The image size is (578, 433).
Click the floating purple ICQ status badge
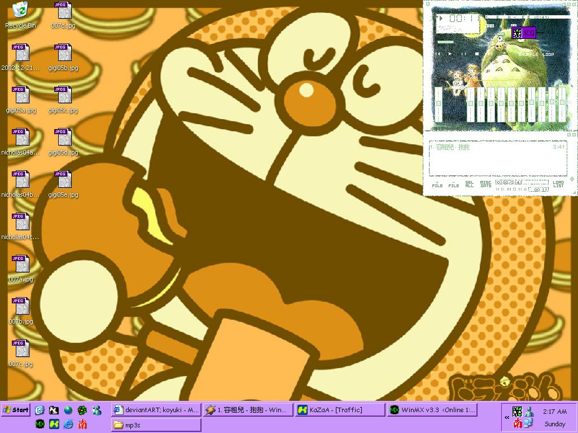523,33
